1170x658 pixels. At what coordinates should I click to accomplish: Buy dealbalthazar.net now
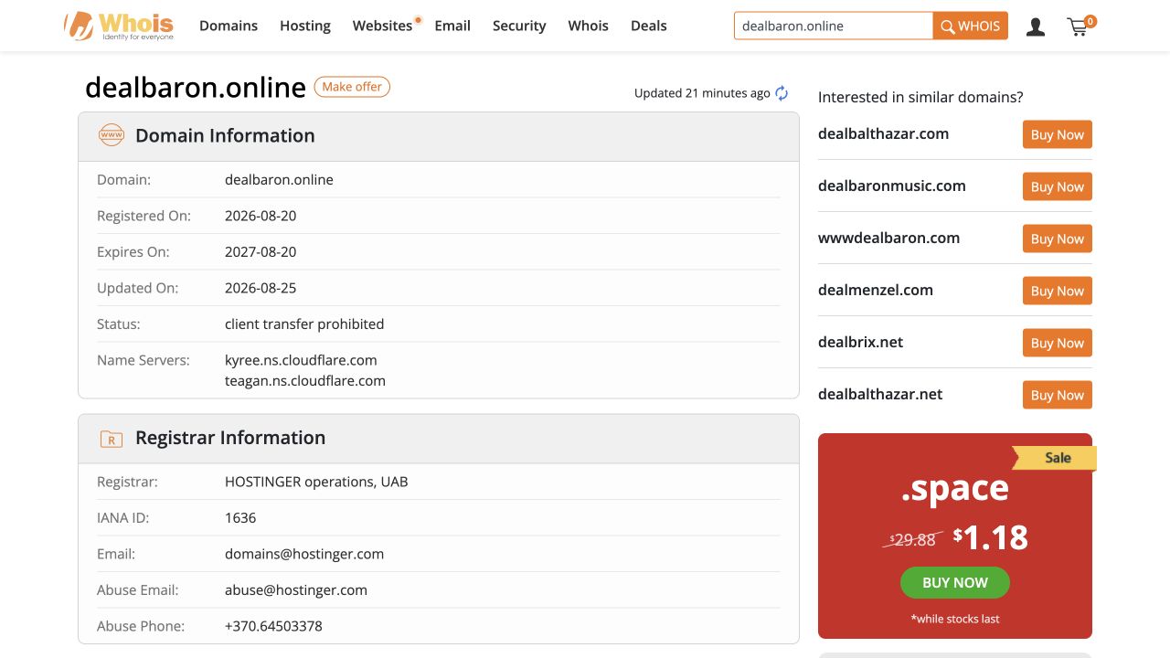(x=1058, y=395)
